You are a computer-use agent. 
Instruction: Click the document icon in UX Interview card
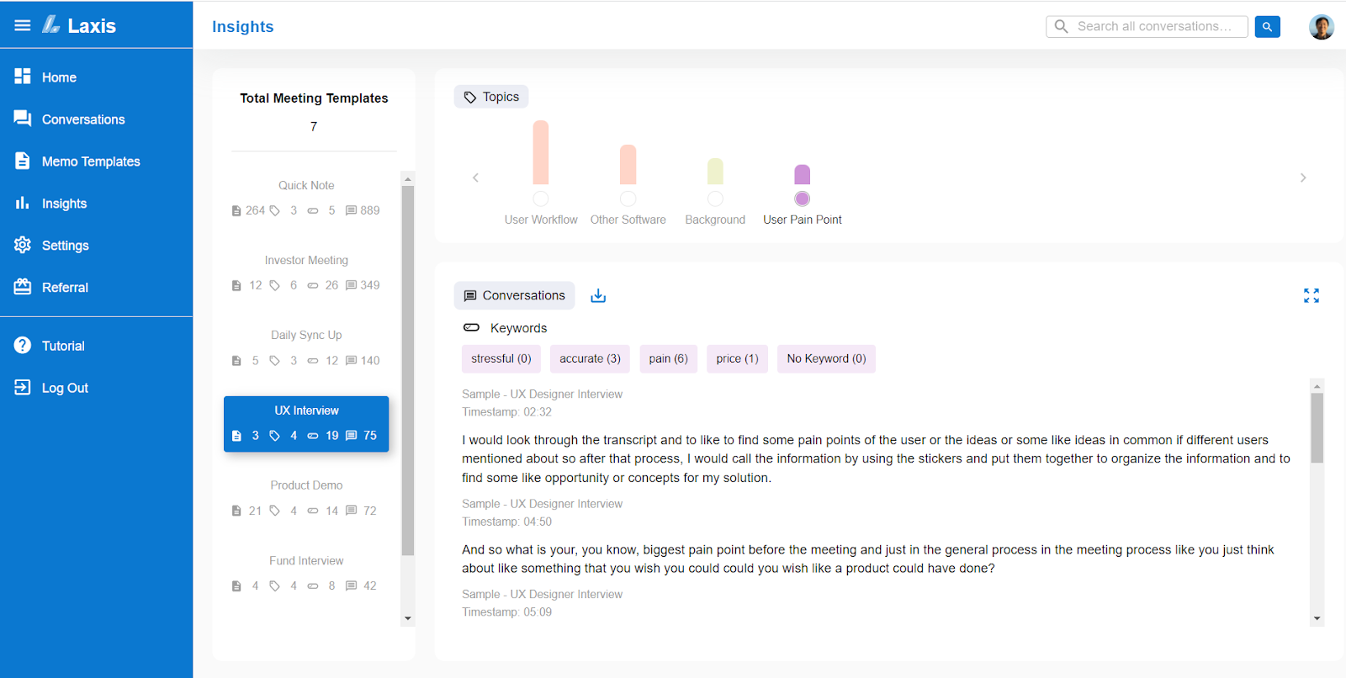[x=236, y=436]
